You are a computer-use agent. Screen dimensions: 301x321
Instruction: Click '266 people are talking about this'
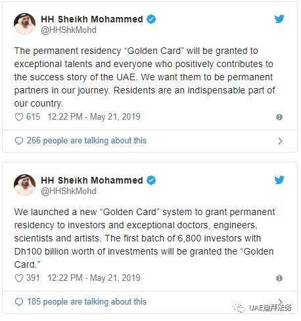[87, 141]
